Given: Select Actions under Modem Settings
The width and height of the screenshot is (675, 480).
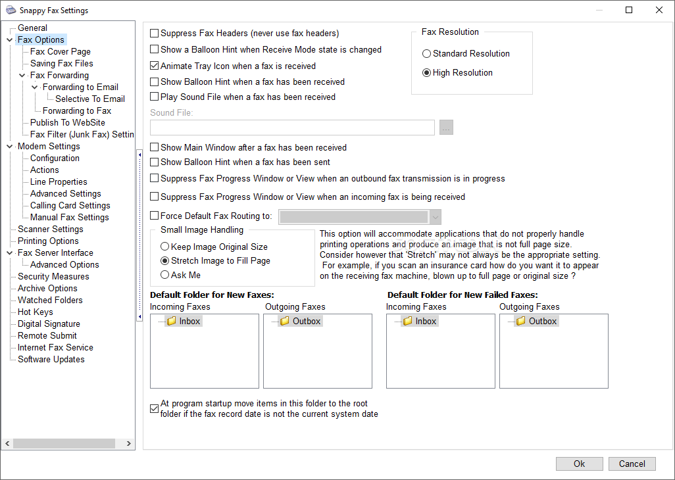Looking at the screenshot, I should pos(44,170).
